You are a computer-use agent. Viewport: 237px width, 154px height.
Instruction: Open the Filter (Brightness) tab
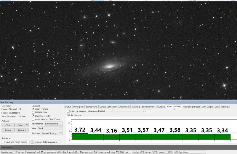coord(191,107)
